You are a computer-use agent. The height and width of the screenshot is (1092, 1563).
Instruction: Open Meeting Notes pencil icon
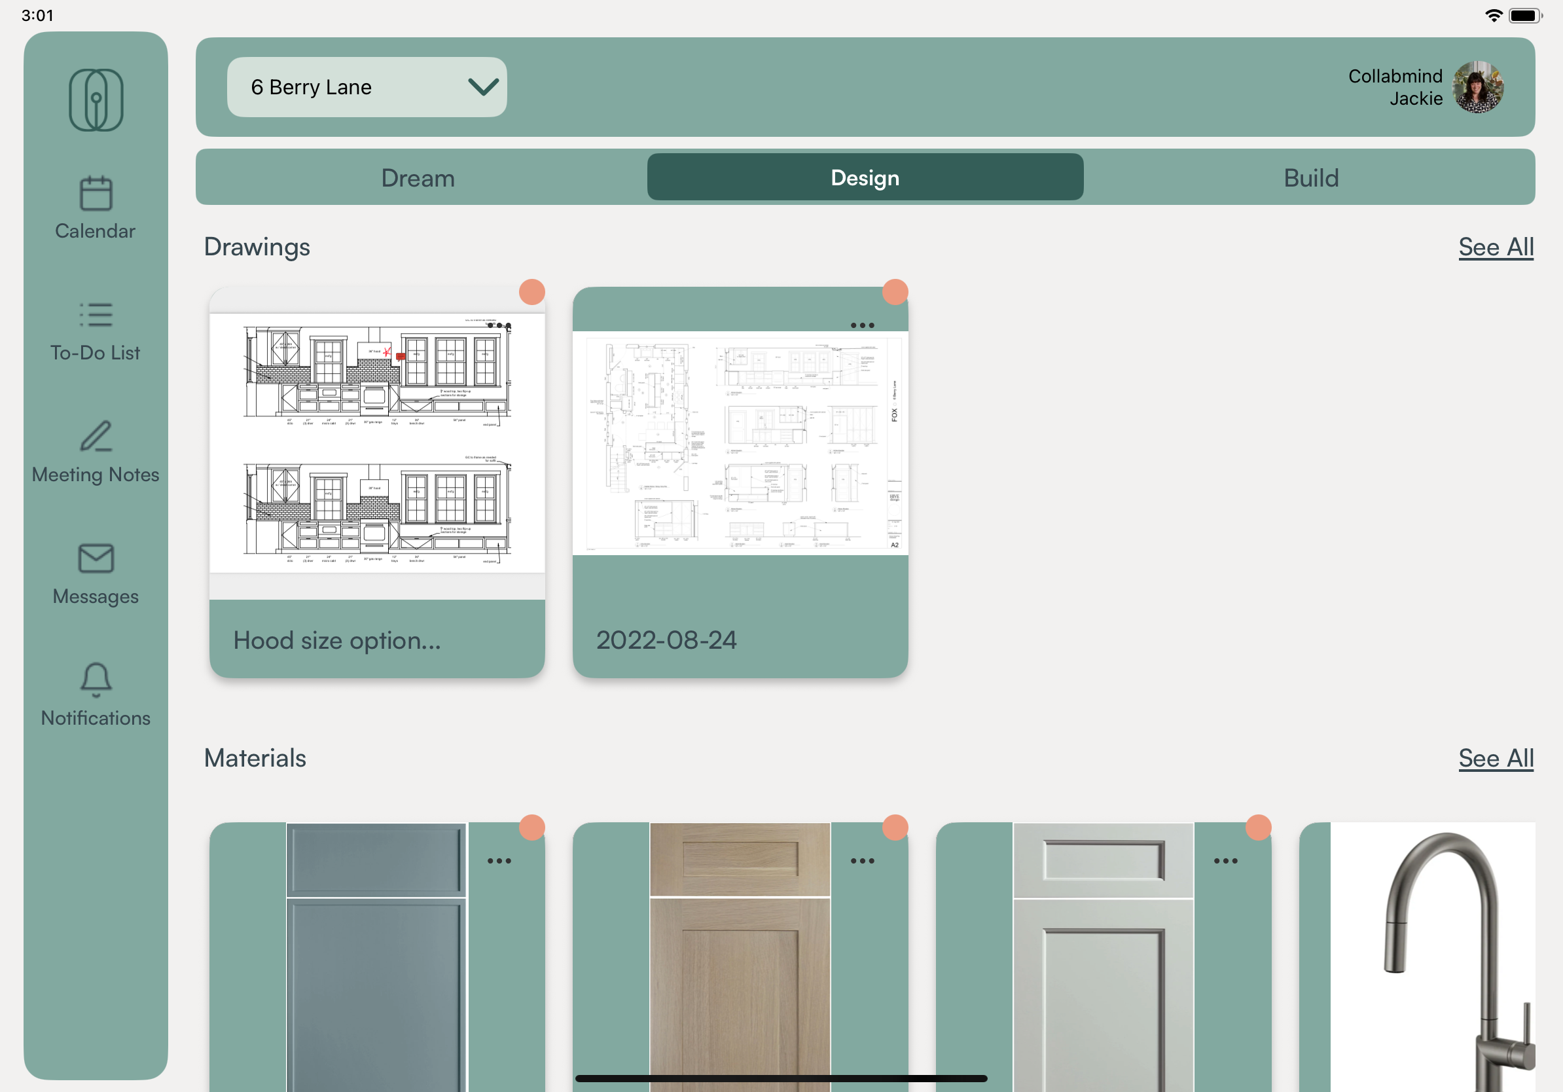[96, 437]
